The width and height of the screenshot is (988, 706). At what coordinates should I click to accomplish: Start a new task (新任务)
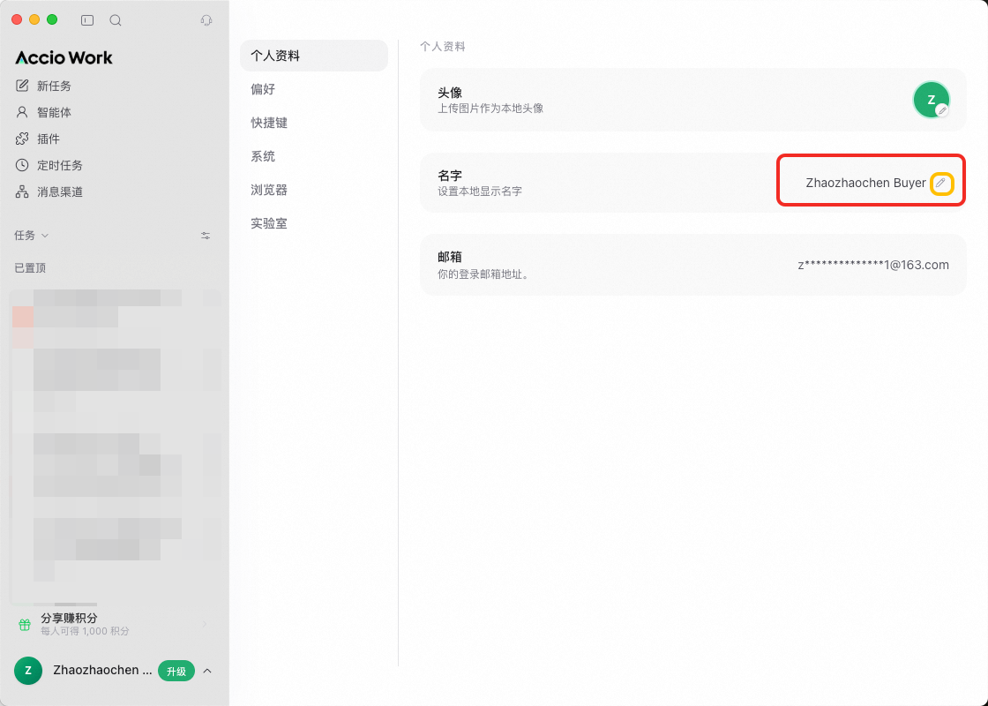point(43,86)
